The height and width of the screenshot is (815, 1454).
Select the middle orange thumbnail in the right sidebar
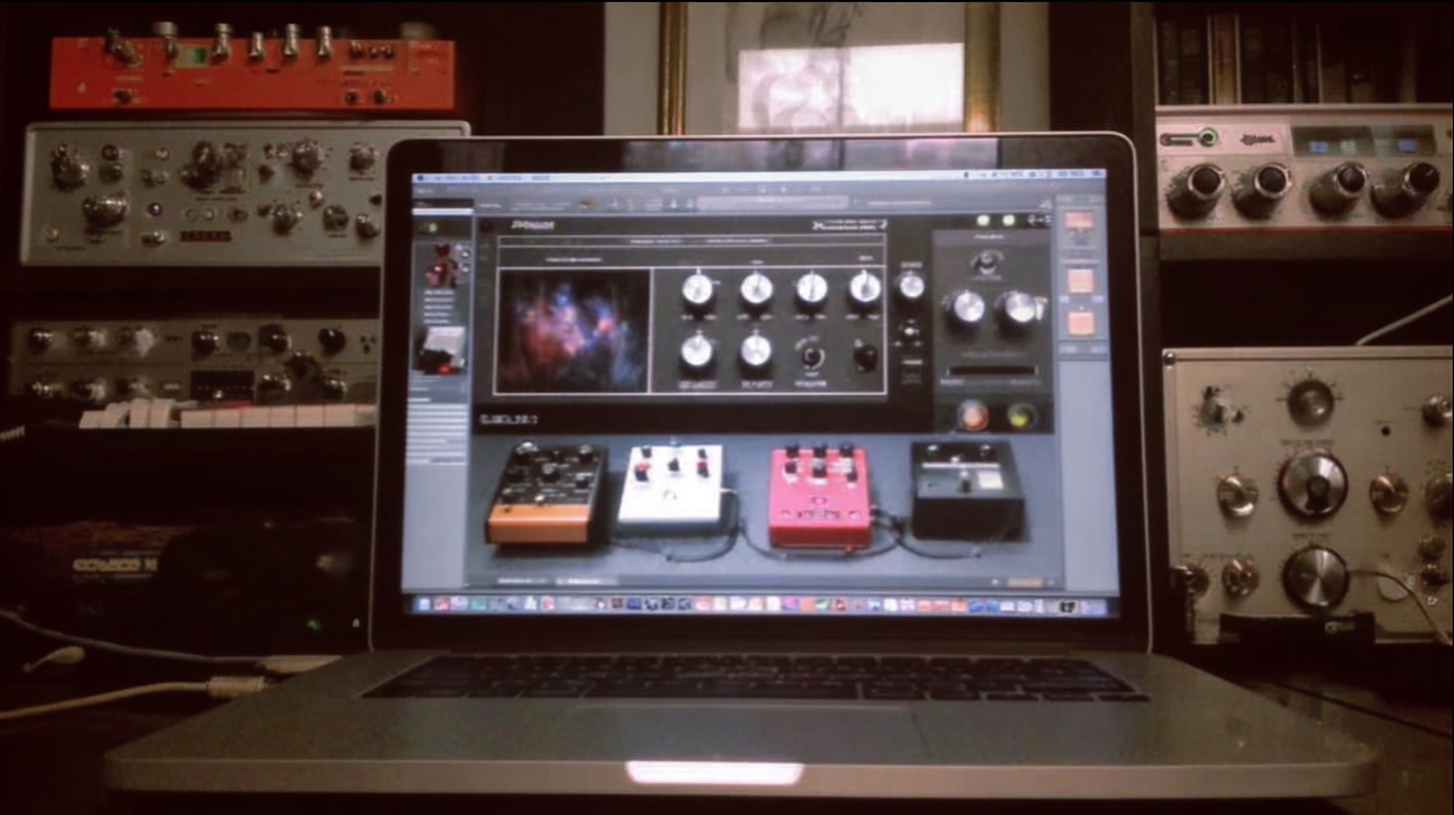1080,281
